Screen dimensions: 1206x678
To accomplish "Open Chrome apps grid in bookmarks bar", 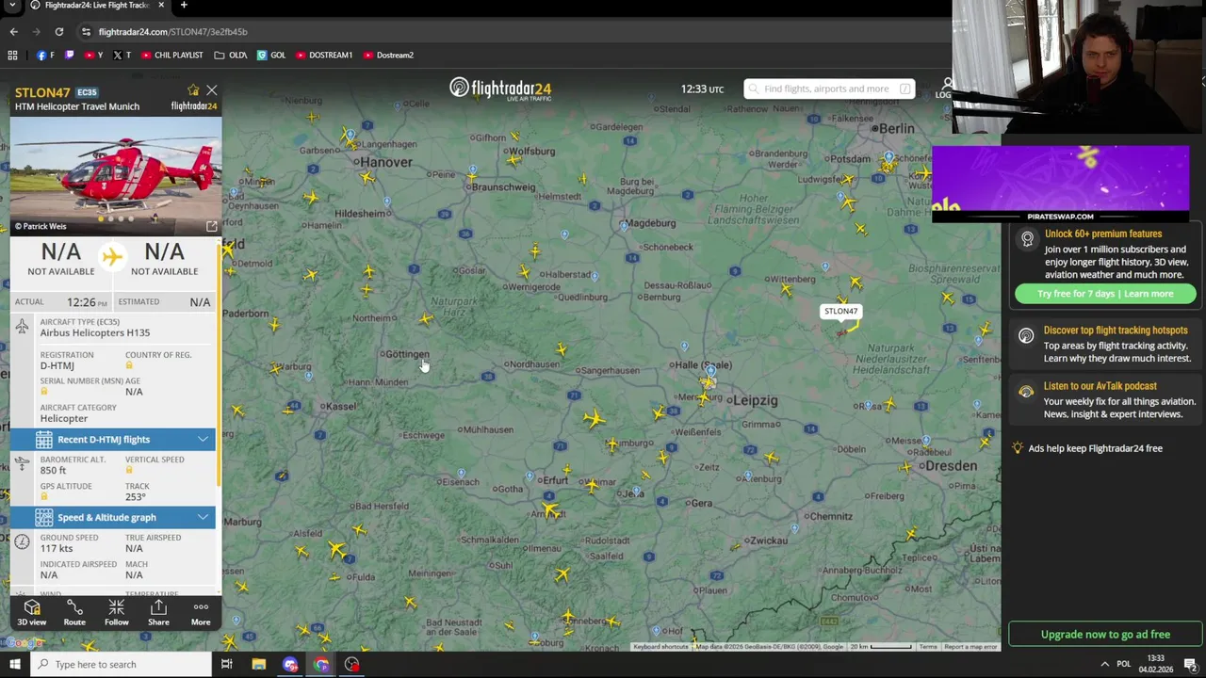I will 12,56.
